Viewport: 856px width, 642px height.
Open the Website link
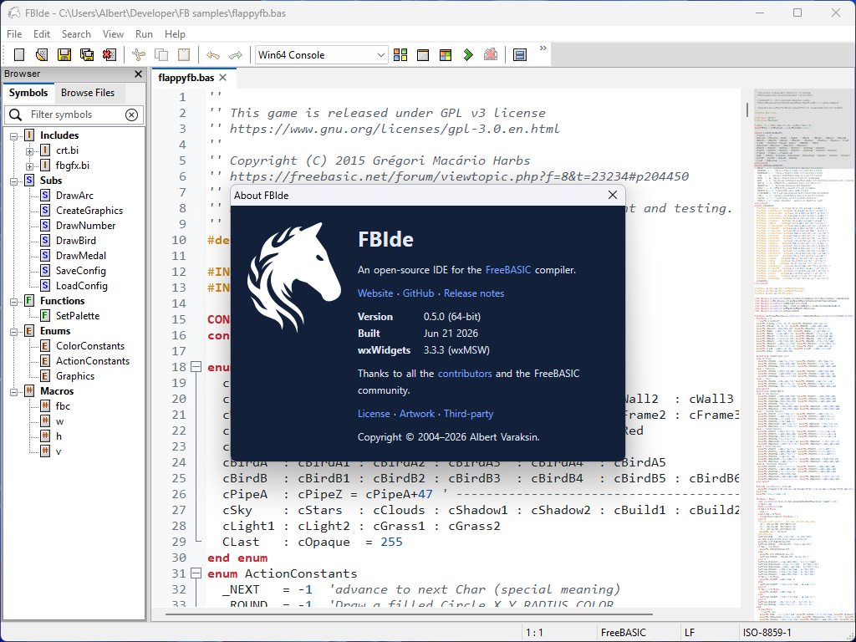coord(375,293)
